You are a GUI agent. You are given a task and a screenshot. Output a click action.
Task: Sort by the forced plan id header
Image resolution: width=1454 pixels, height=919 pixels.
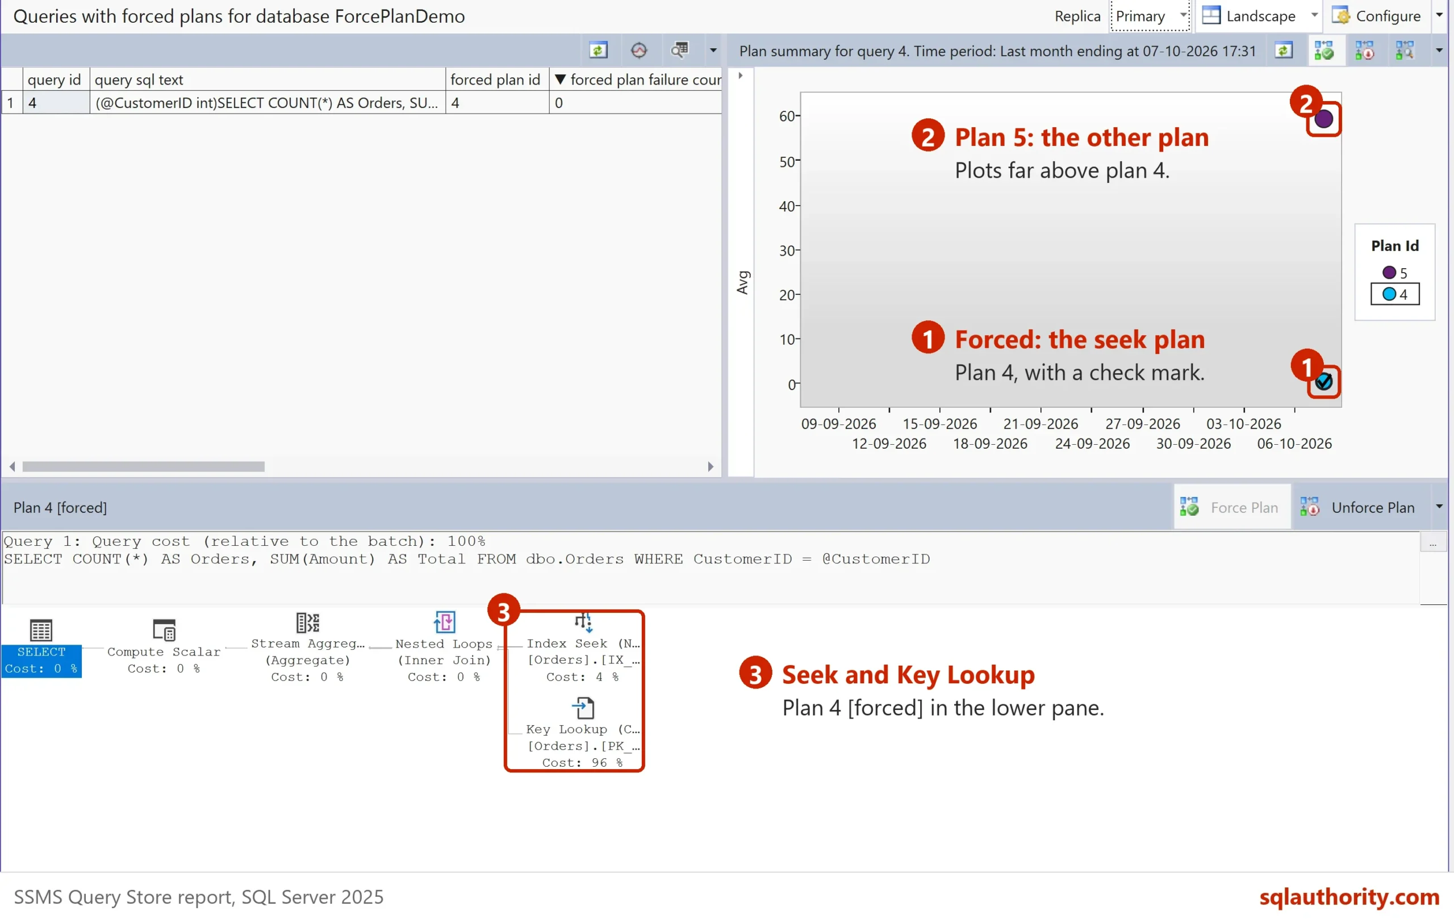pyautogui.click(x=496, y=80)
